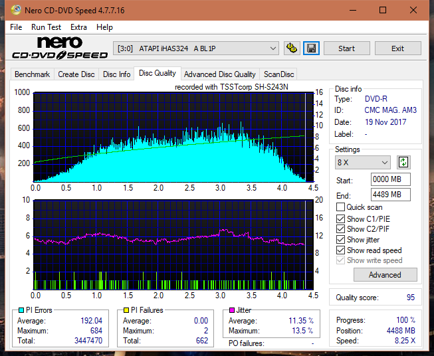Click the yellow PI Failures legend swatch
Viewport: 434px width, 356px height.
click(126, 310)
